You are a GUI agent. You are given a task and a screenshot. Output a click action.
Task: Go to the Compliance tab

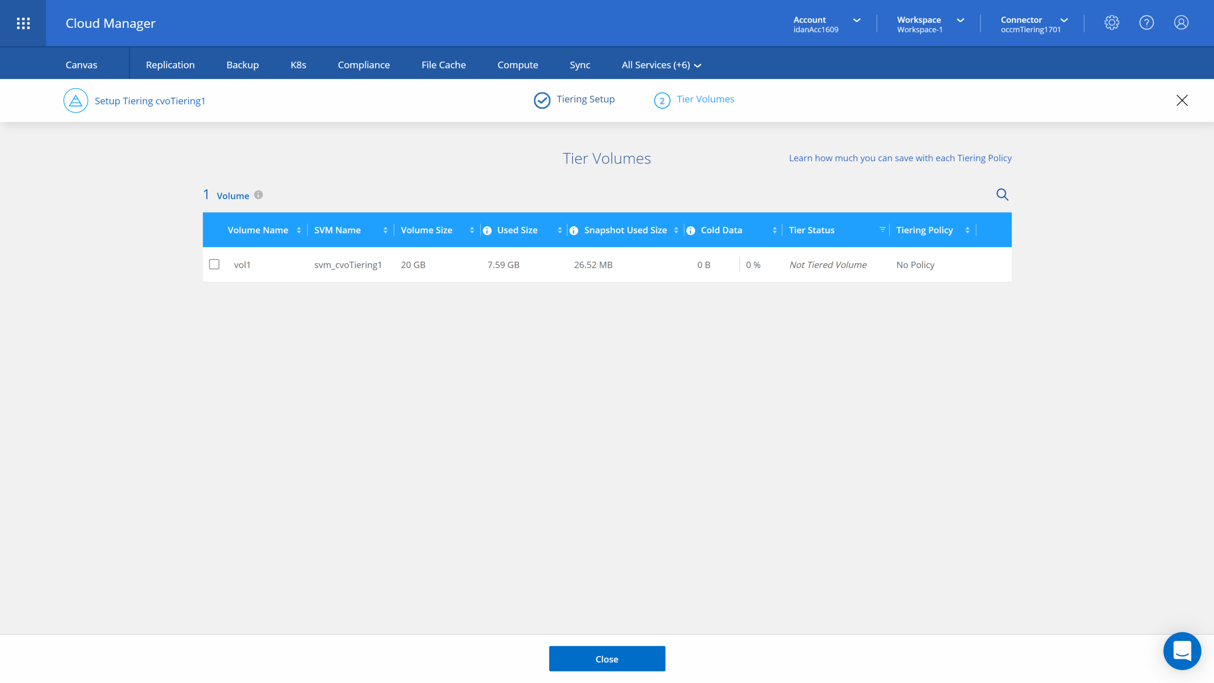(x=364, y=65)
